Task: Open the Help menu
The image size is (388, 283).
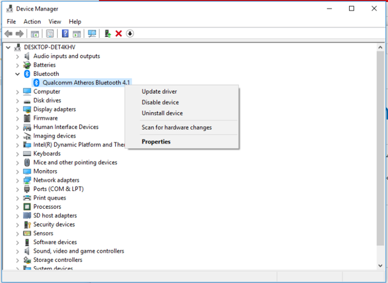Action: [x=75, y=22]
